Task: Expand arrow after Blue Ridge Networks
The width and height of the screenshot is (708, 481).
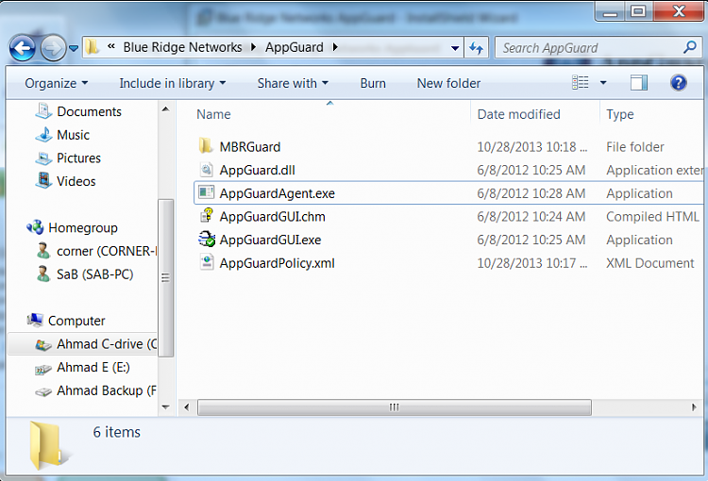Action: (253, 47)
